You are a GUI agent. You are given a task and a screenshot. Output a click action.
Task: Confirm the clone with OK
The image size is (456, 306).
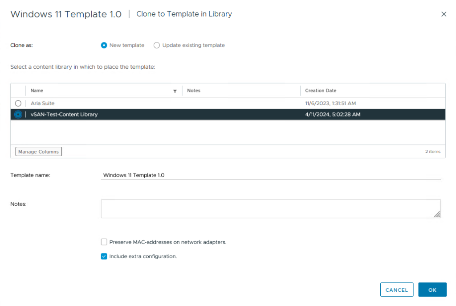432,290
